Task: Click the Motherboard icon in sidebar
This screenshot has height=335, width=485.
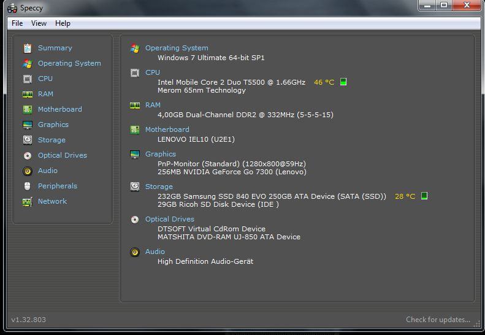Action: 28,109
